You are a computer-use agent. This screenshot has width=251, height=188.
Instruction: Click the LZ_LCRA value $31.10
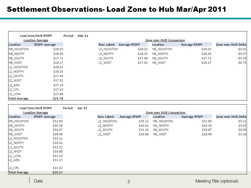[x=58, y=156]
